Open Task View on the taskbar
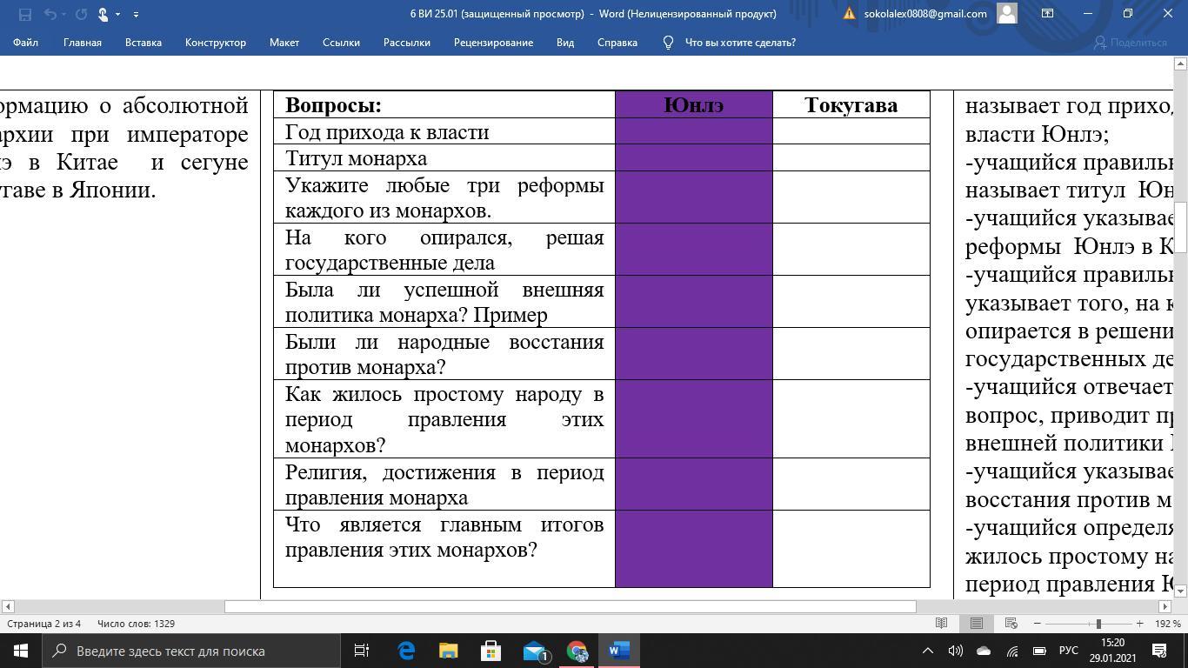This screenshot has width=1188, height=668. [362, 651]
